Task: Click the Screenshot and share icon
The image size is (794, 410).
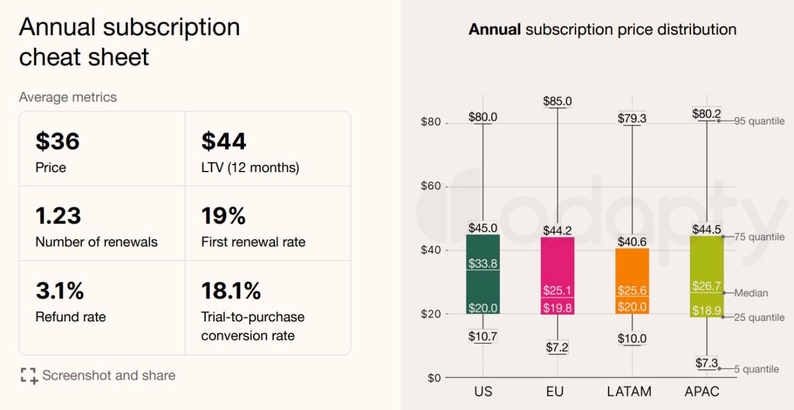Action: pyautogui.click(x=29, y=375)
